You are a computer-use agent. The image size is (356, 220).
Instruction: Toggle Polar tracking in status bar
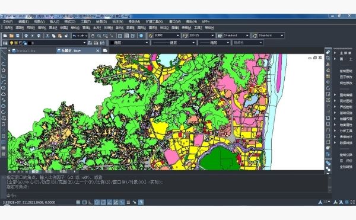(x=97, y=202)
